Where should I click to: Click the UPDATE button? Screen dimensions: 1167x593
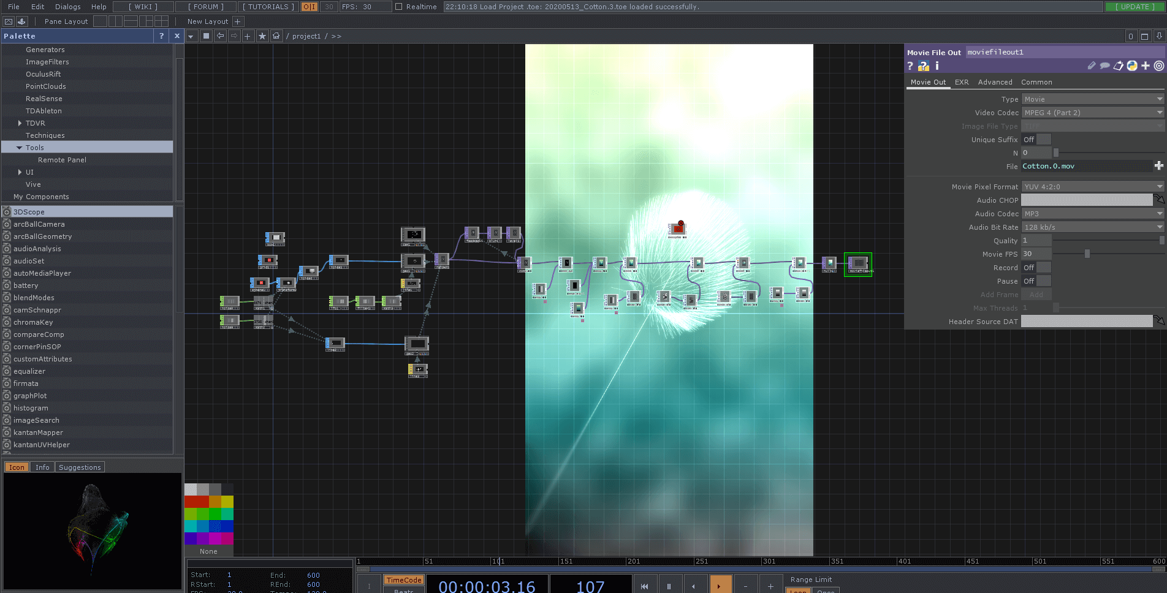1135,7
